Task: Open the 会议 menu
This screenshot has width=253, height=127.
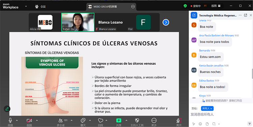Action: pyautogui.click(x=40, y=6)
